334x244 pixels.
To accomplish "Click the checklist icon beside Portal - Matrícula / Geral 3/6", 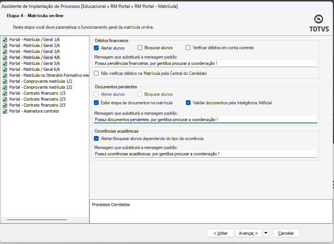I will [x=5, y=51].
